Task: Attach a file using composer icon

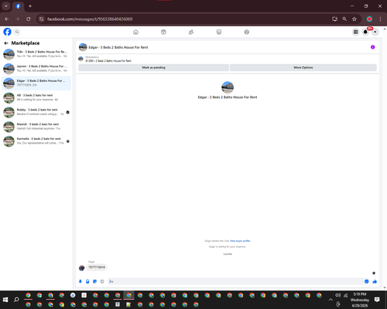Action: (x=87, y=281)
